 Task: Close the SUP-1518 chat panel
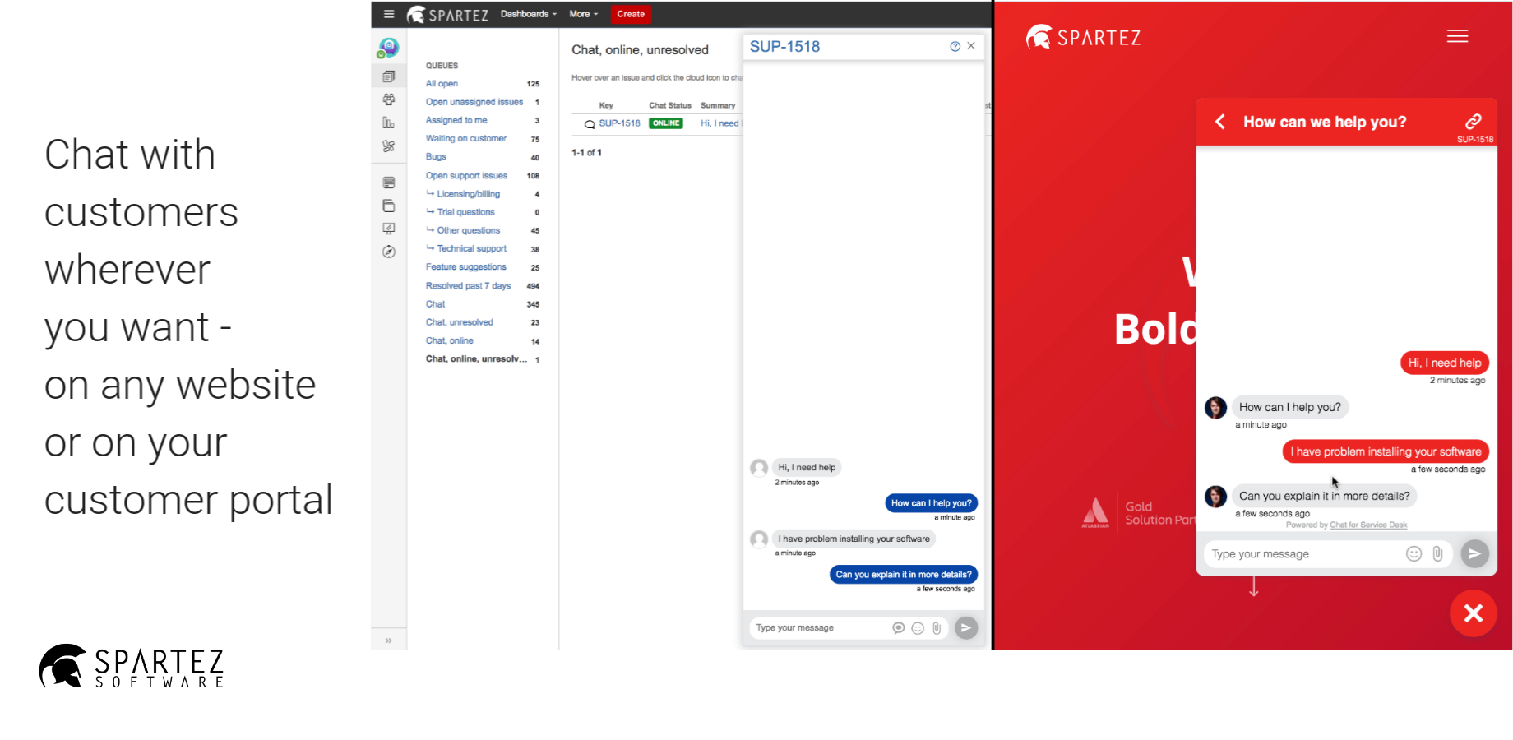pos(971,46)
